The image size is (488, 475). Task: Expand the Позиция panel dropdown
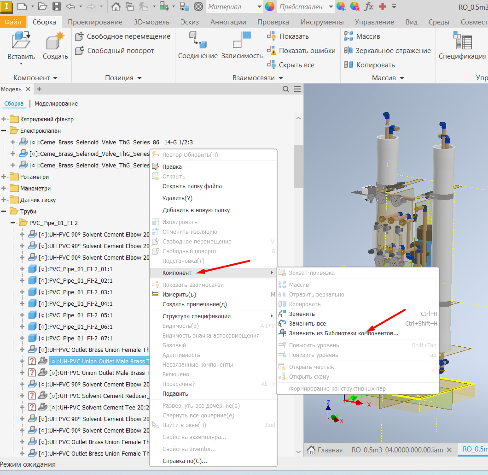pos(139,78)
